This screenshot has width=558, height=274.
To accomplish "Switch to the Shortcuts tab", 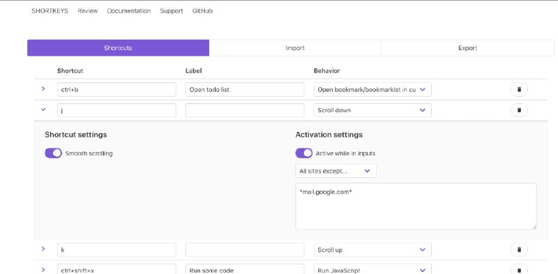I will click(118, 47).
